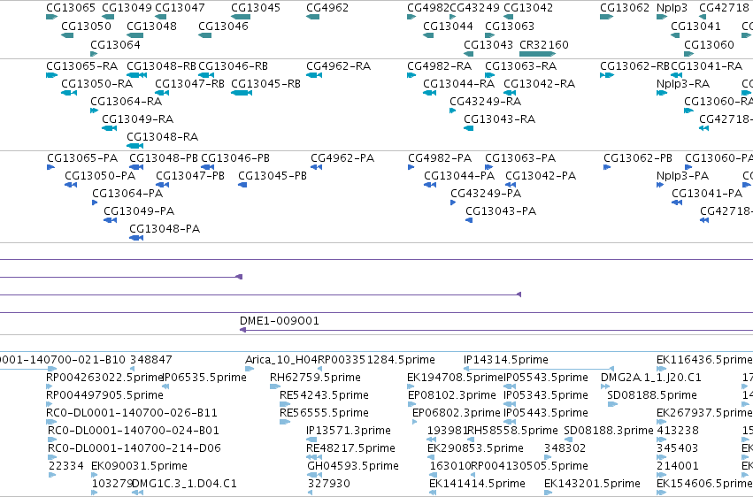Select the EP08102.3prime EST label

452,395
